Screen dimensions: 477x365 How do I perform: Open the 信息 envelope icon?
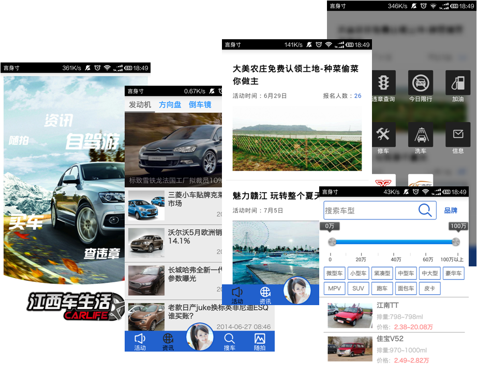tap(457, 135)
